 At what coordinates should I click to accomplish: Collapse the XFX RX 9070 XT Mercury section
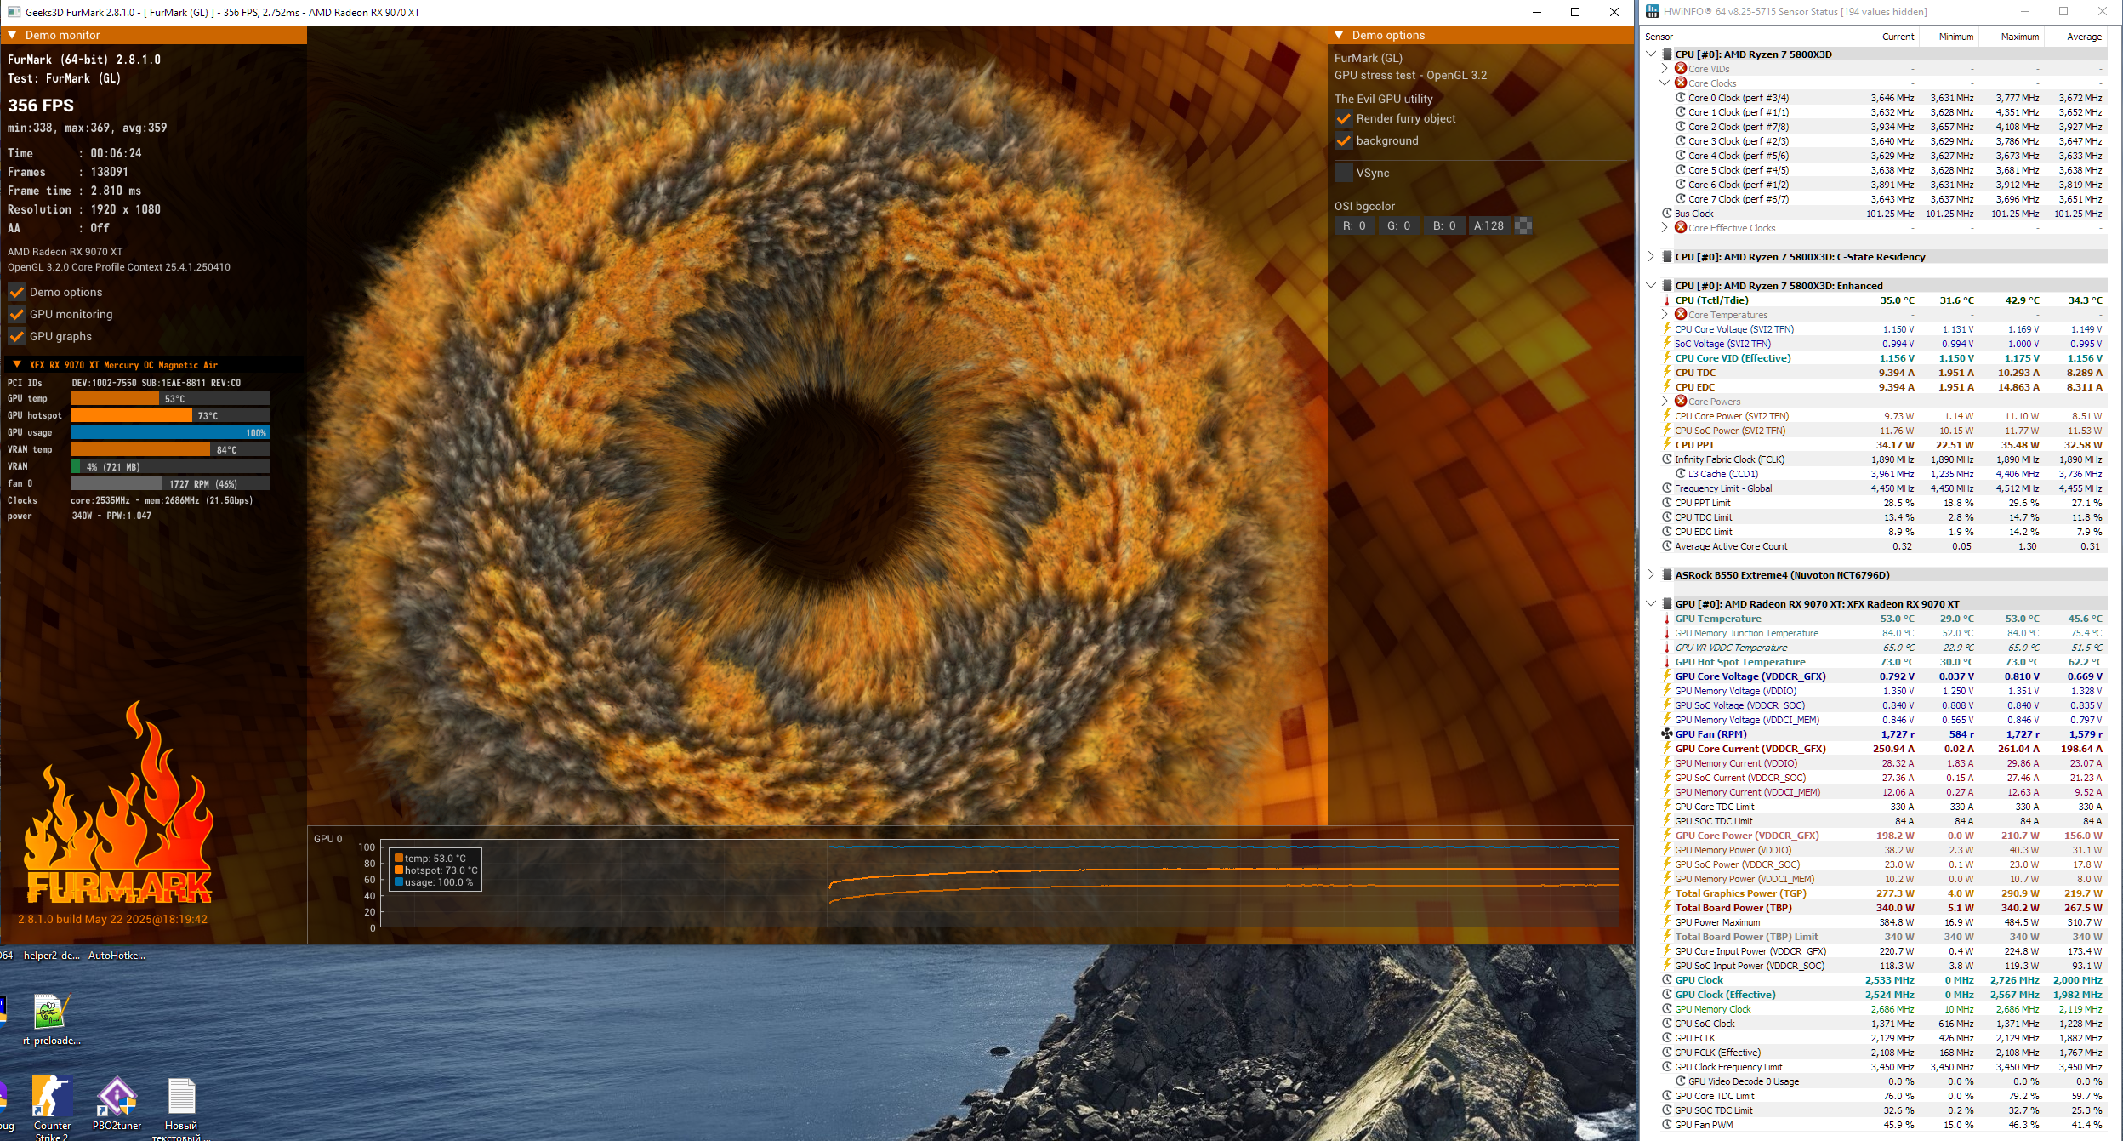point(16,364)
